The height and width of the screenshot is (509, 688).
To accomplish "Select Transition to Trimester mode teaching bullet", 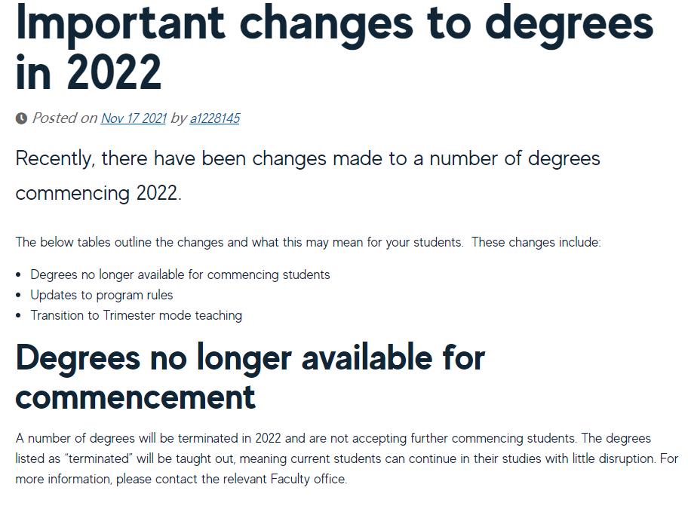I will (x=136, y=316).
